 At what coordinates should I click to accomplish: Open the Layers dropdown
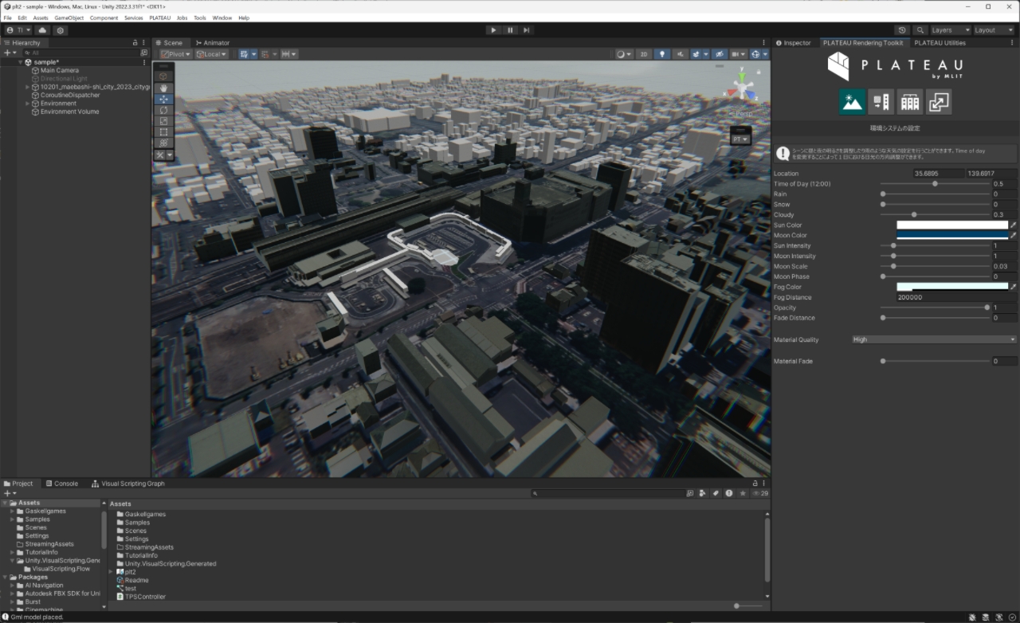[950, 30]
